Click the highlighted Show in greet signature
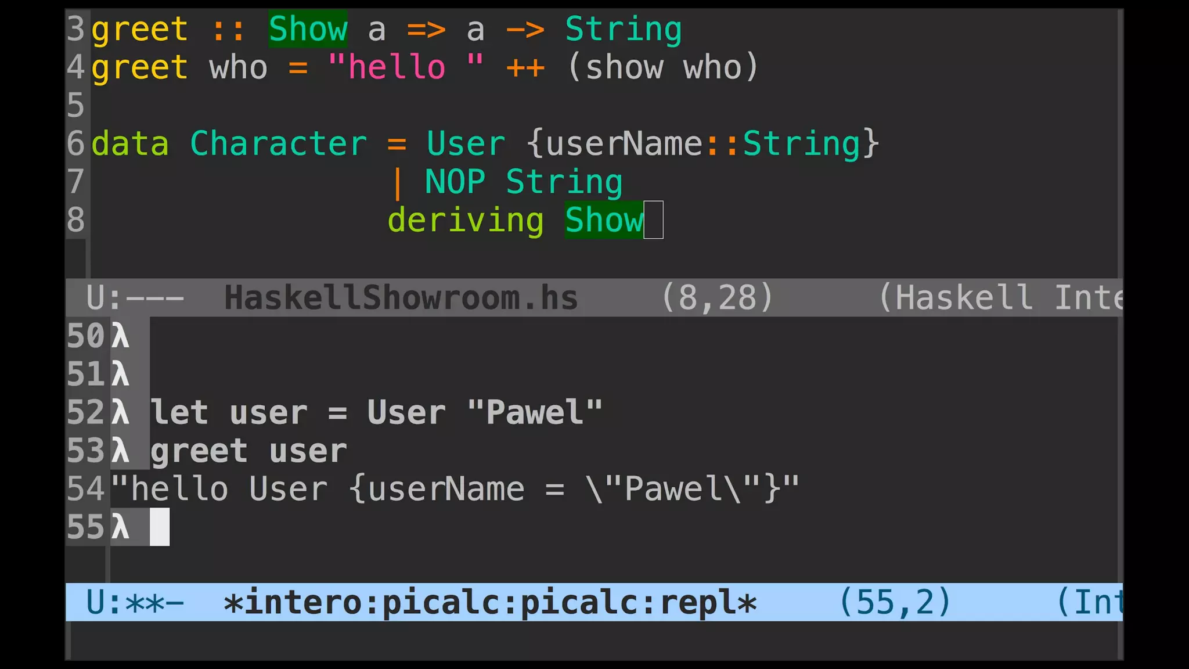Screen dimensions: 1189x669 pos(308,29)
